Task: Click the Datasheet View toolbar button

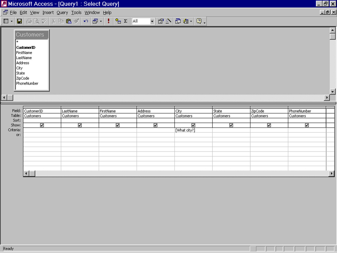Action: tap(6, 21)
